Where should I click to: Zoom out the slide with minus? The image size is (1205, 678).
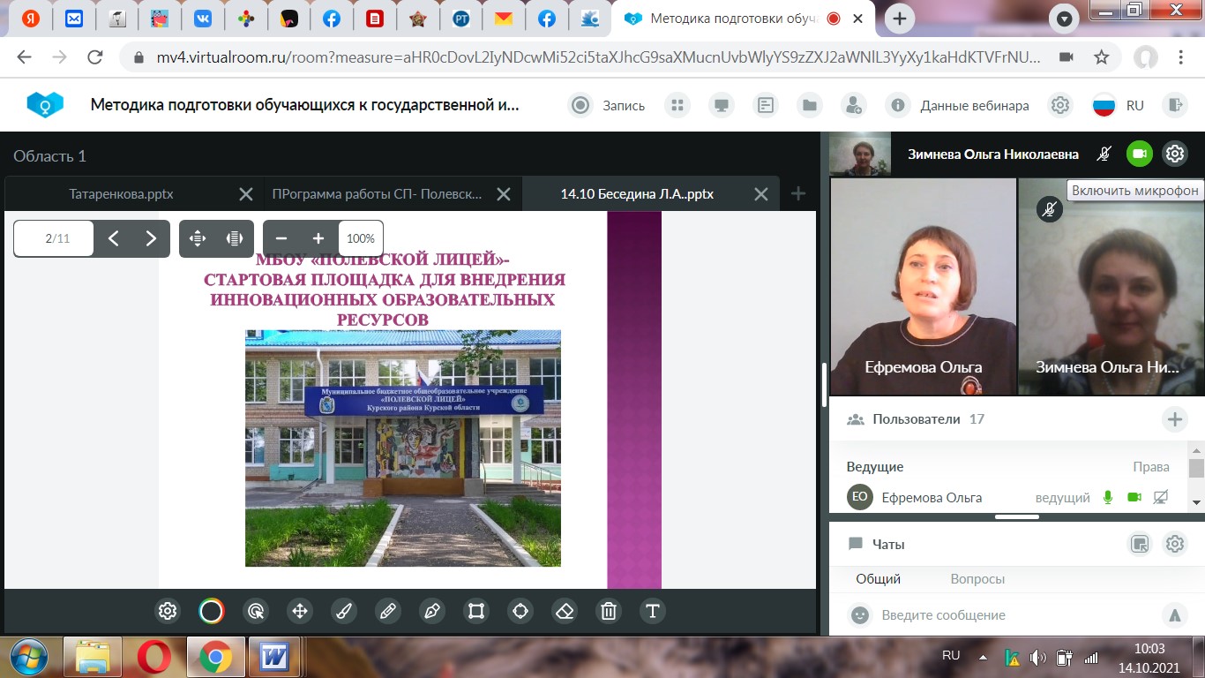281,238
